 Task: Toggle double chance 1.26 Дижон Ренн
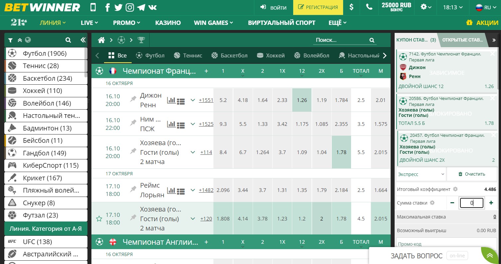[302, 100]
